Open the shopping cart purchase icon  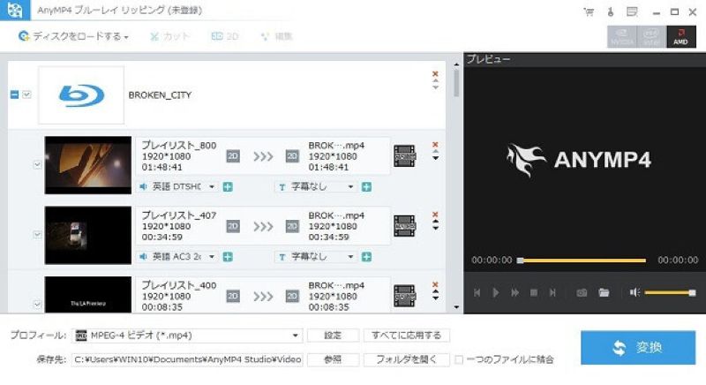click(x=589, y=12)
